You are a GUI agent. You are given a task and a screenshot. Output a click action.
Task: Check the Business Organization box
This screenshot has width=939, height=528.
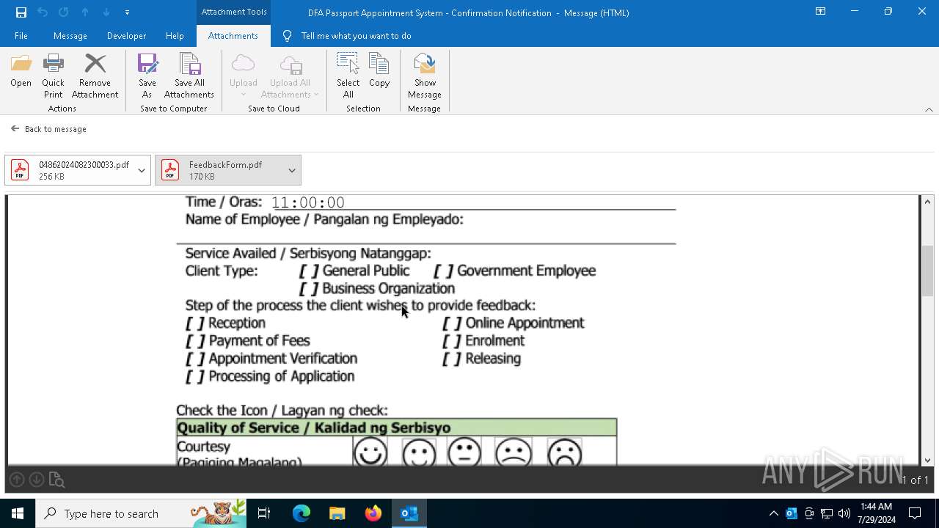click(309, 288)
